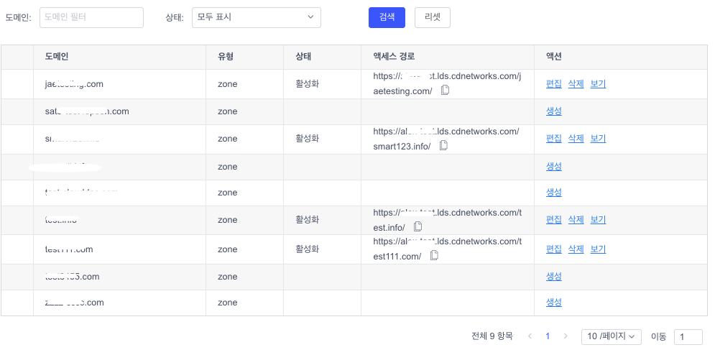
Task: Click 보기 for smart123.info row
Action: [599, 139]
